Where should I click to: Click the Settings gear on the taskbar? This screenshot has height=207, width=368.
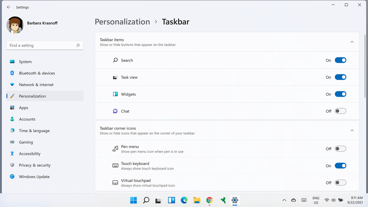[x=235, y=200]
